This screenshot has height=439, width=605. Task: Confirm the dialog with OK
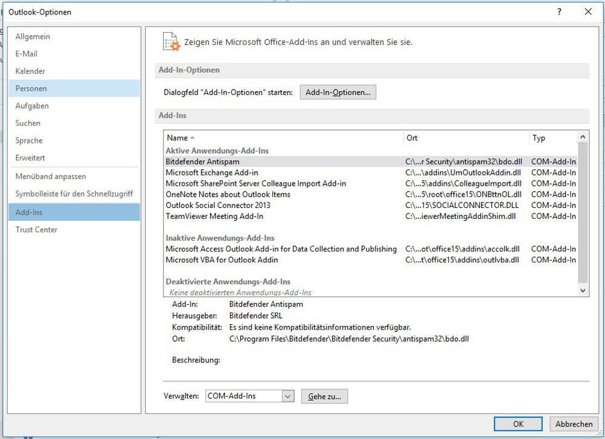(x=518, y=424)
